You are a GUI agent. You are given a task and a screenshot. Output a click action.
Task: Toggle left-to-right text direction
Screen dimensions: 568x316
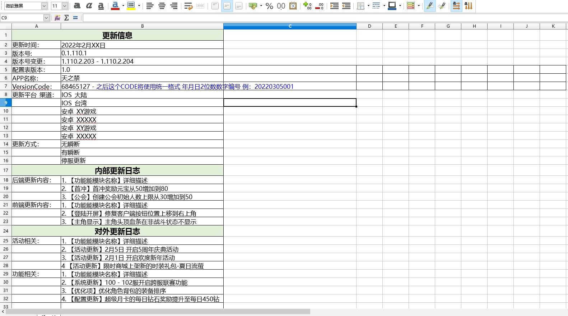coord(430,6)
